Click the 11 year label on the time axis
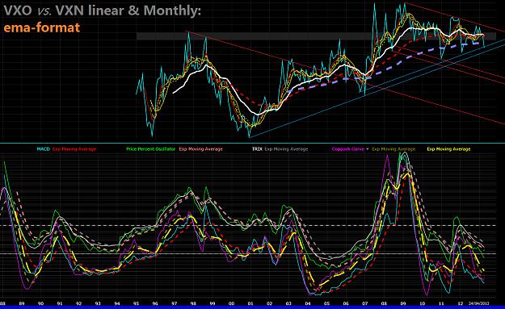This screenshot has width=505, height=309. [441, 303]
